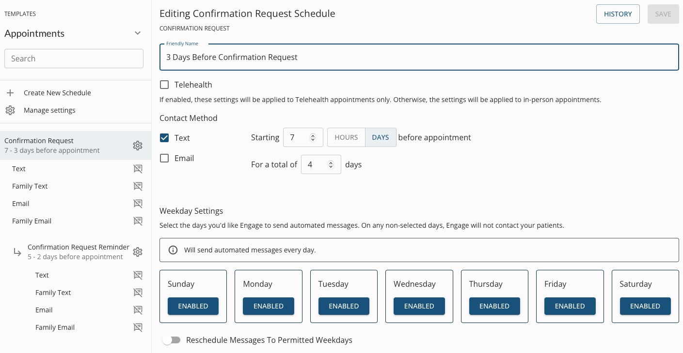Click the Starting value stepper arrows
Screen dimensions: 683x353
click(x=313, y=137)
